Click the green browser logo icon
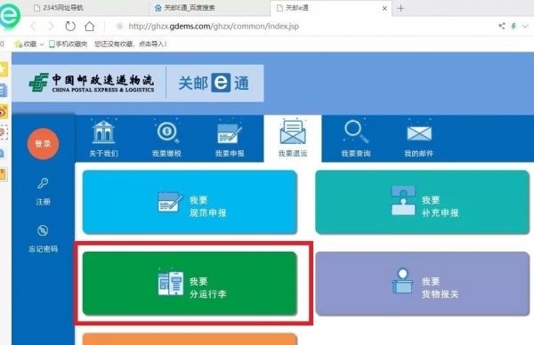The width and height of the screenshot is (534, 345). click(x=10, y=16)
